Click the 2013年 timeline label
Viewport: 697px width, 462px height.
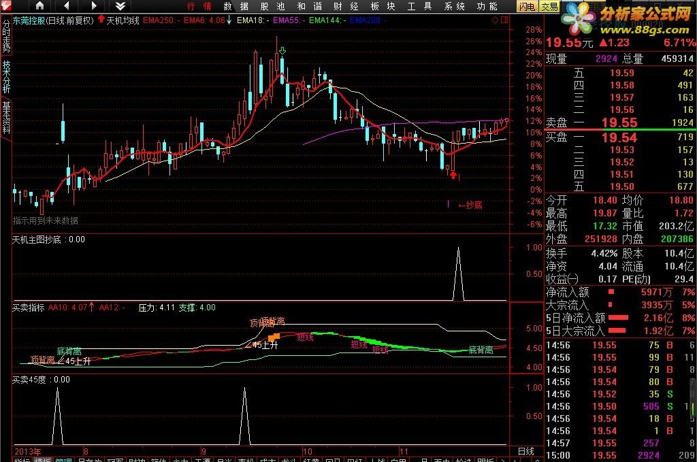coord(27,451)
